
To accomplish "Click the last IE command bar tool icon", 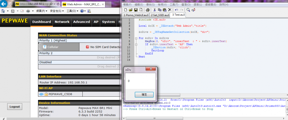I will click(89, 11).
